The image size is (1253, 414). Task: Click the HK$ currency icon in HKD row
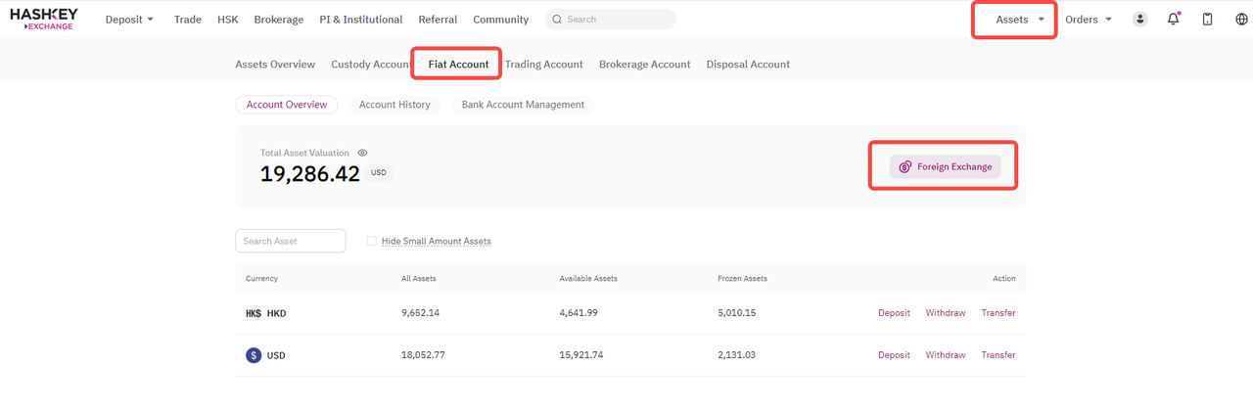click(x=254, y=313)
